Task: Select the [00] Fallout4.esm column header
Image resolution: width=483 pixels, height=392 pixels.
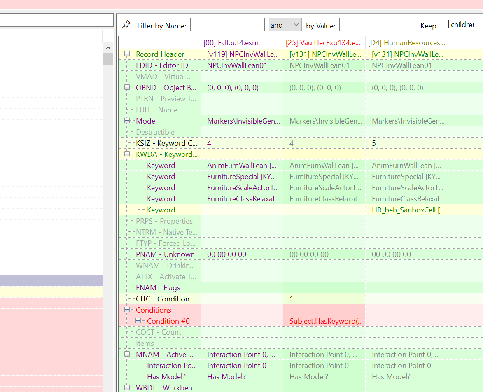Action: 242,43
